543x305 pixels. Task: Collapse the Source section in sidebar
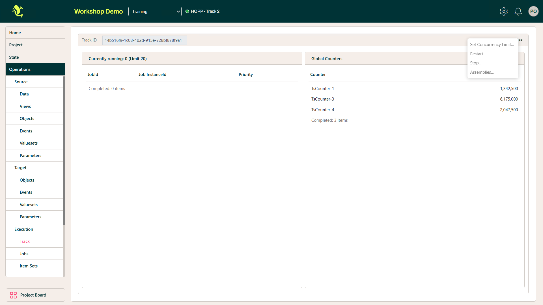(x=21, y=82)
